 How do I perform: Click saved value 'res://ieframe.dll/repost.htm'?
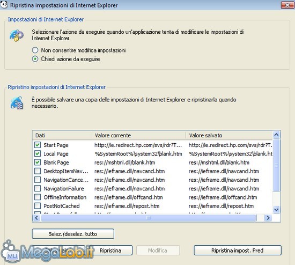coord(221,206)
